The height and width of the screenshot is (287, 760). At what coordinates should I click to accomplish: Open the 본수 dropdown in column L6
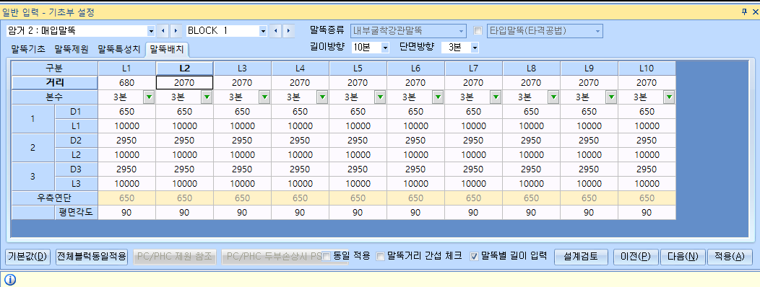[439, 97]
